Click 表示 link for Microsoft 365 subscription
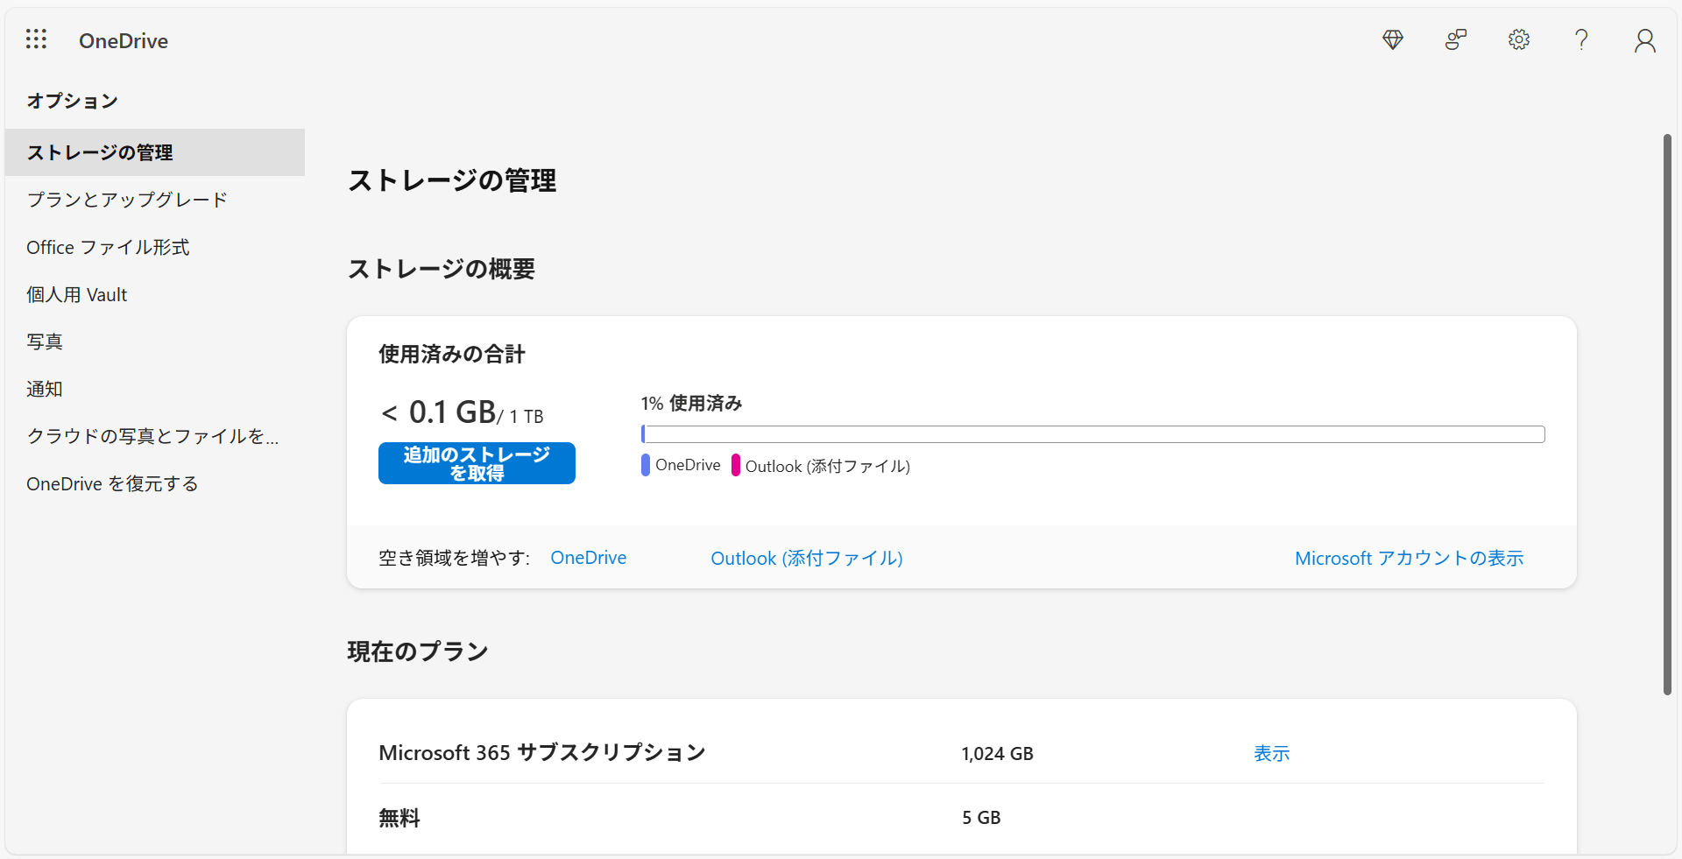This screenshot has height=859, width=1682. (1272, 753)
